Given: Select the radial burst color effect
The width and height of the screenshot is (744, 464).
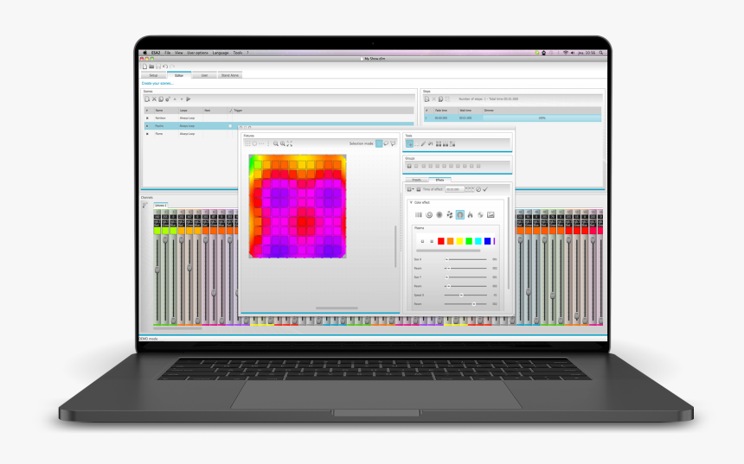Looking at the screenshot, I should click(439, 215).
